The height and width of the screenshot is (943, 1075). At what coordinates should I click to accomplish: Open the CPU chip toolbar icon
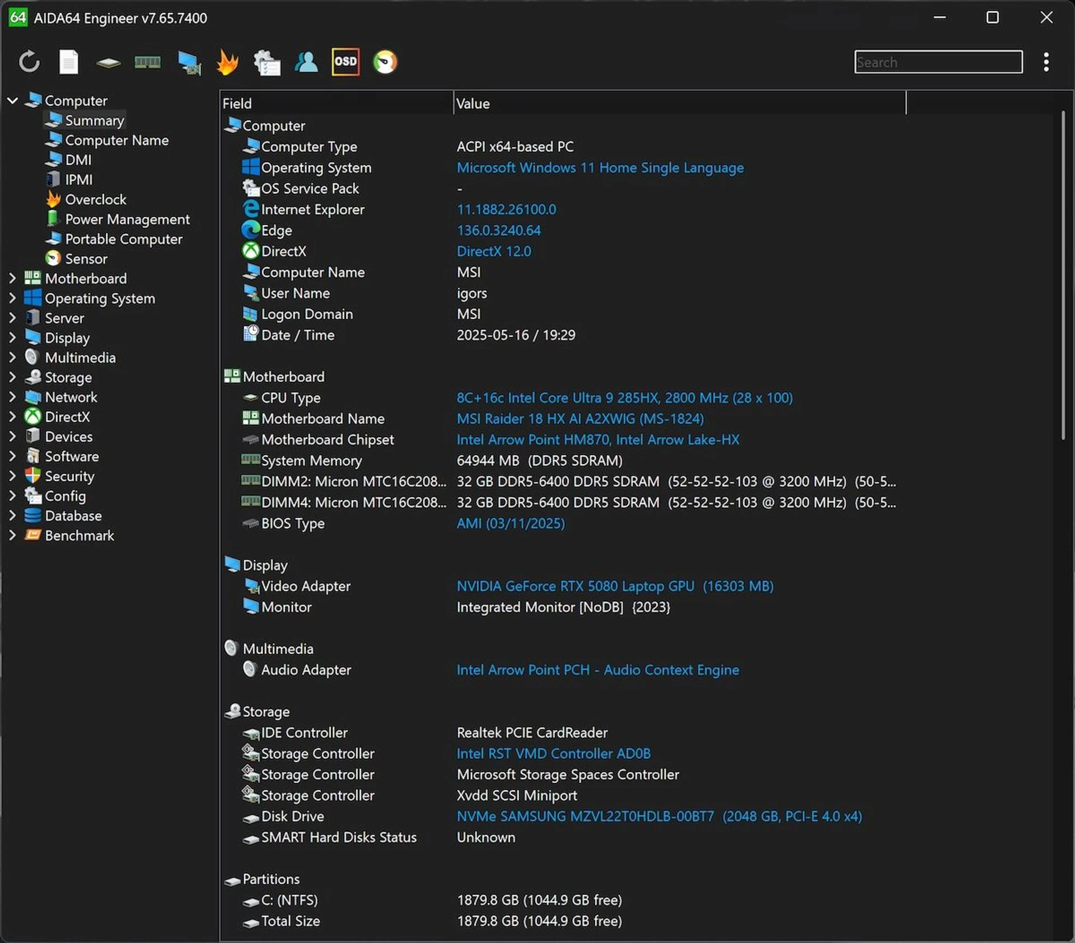click(108, 62)
